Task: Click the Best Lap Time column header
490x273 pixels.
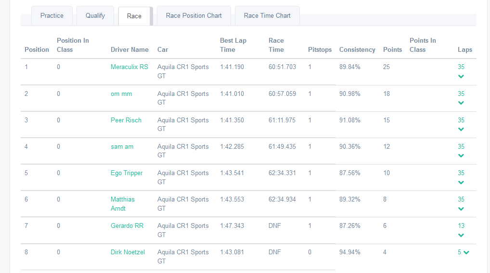Action: coord(233,45)
